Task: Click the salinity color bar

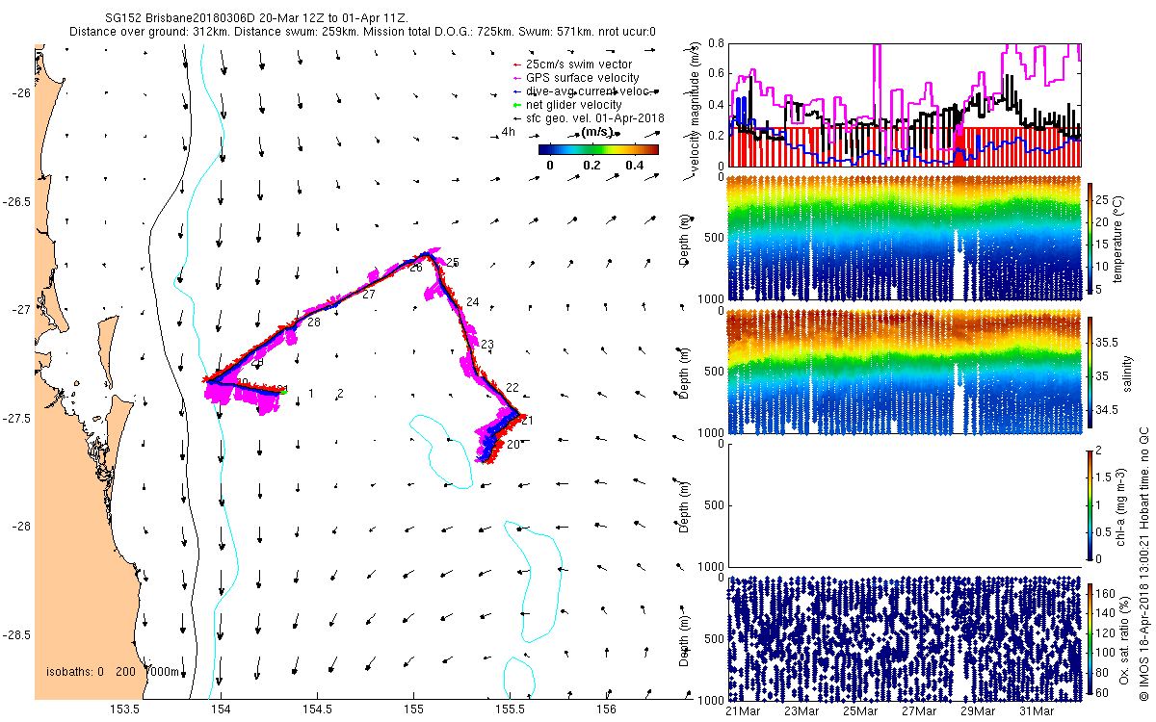Action: (x=1090, y=374)
